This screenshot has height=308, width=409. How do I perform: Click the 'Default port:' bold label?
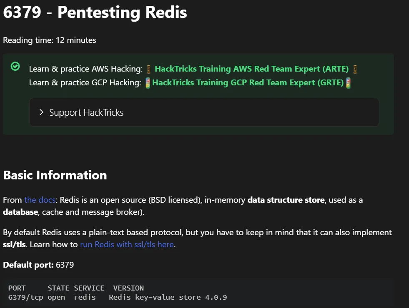(x=28, y=265)
